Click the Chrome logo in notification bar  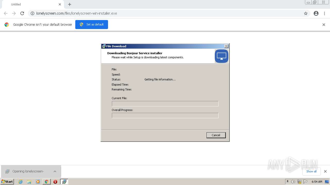point(7,25)
